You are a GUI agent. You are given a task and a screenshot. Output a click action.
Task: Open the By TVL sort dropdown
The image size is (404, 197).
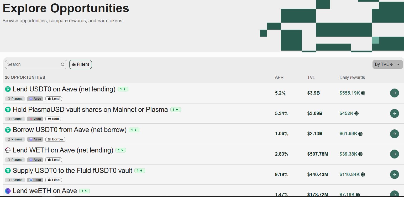(x=387, y=64)
